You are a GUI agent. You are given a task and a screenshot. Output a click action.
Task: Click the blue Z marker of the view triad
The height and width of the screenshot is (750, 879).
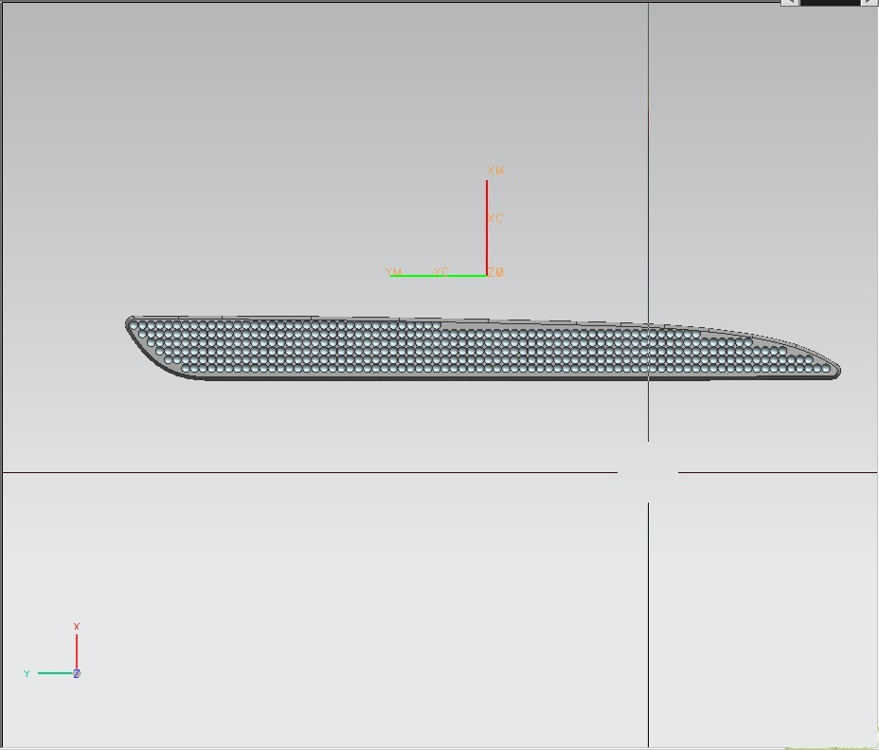(76, 673)
